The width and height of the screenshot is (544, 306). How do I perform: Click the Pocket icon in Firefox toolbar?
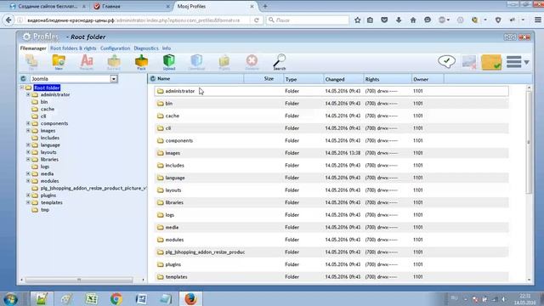point(384,20)
